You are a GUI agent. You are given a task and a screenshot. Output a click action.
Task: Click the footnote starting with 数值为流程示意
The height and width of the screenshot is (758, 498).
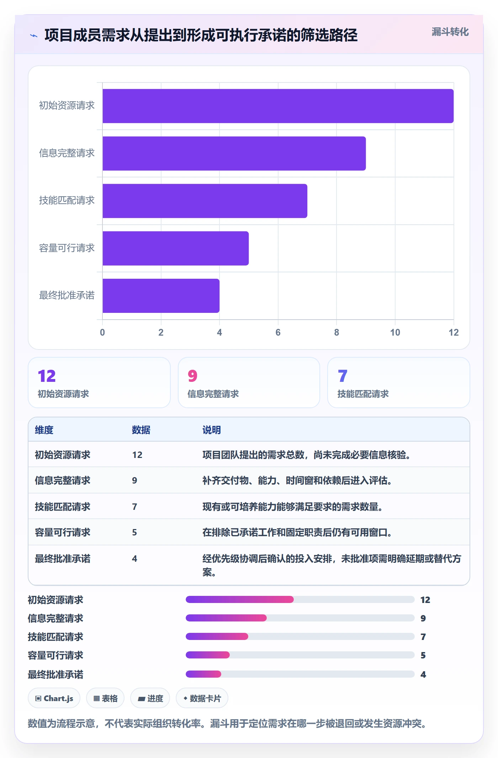(227, 723)
